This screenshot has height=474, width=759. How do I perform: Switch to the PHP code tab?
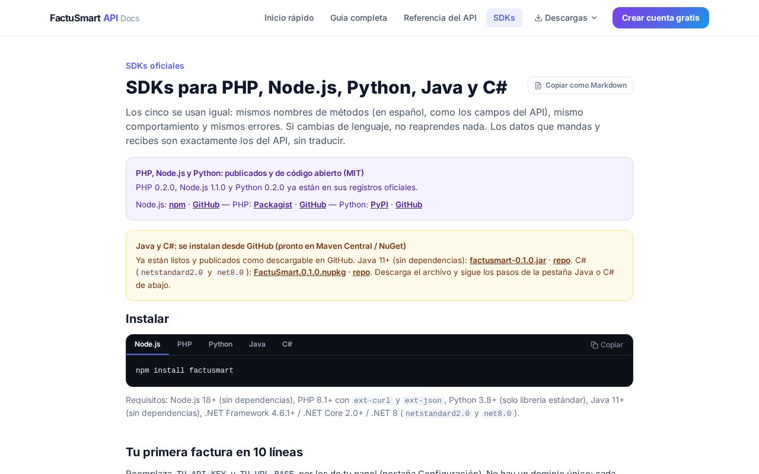click(x=184, y=344)
